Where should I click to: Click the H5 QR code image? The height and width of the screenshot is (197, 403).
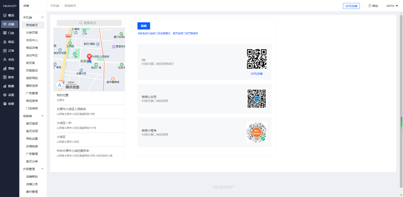point(256,59)
